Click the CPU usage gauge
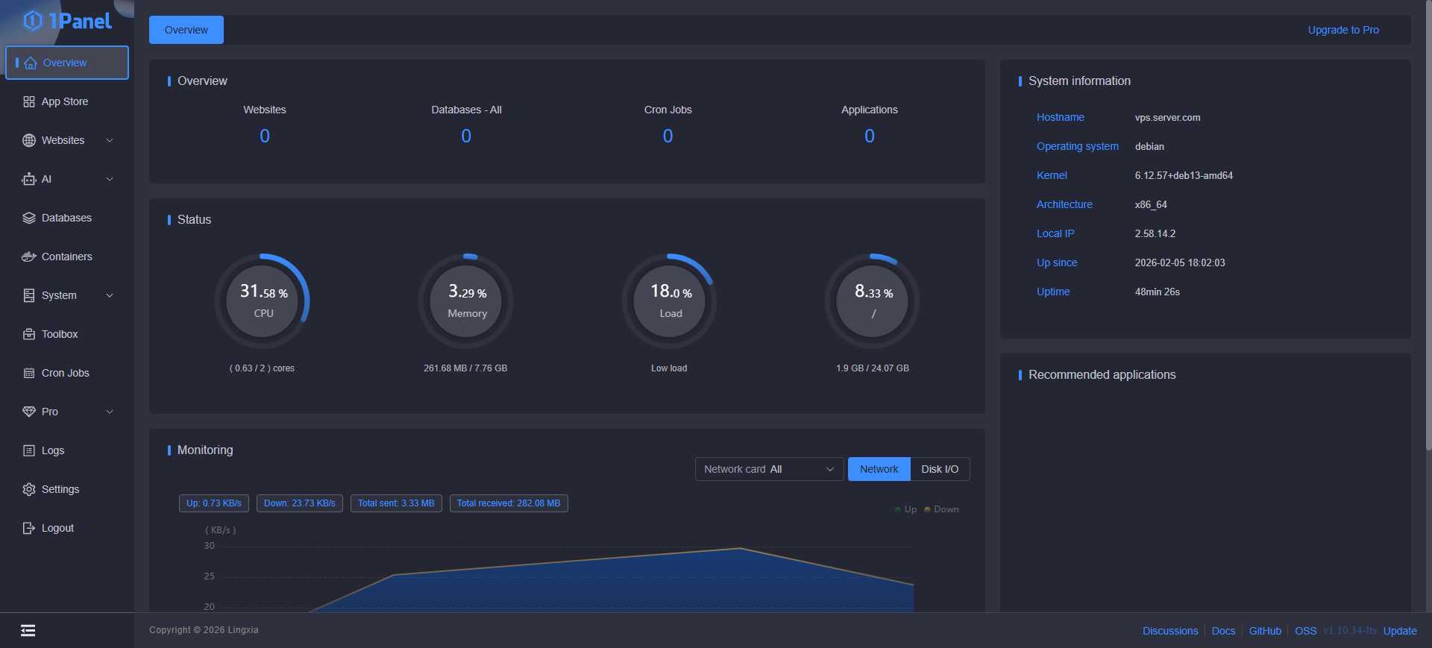1432x648 pixels. coord(263,301)
